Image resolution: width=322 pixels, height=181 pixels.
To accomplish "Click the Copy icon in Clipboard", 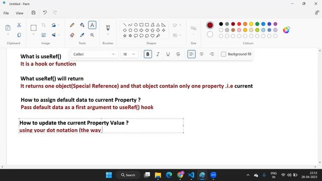I will pyautogui.click(x=19, y=35).
